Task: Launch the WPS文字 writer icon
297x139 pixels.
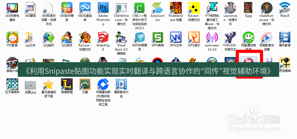Action: coord(176,37)
